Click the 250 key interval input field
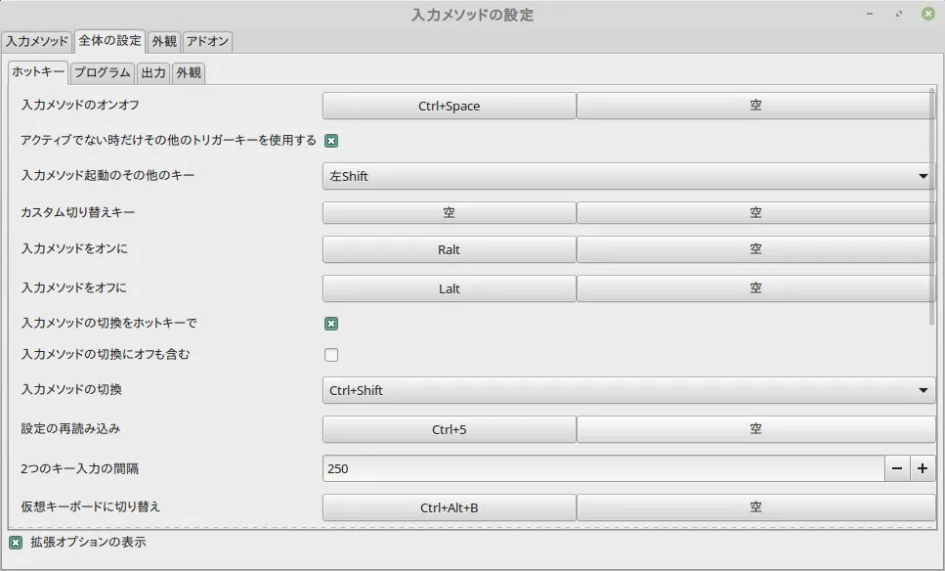945x571 pixels. click(603, 468)
